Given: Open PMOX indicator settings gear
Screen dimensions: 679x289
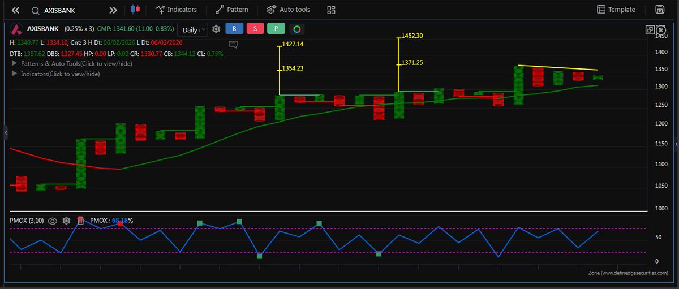Looking at the screenshot, I should tap(66, 221).
